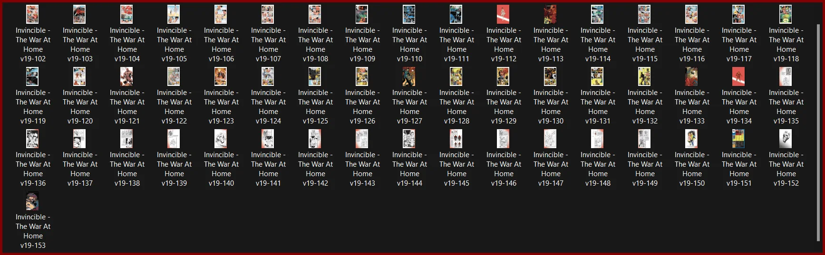Viewport: 825px width, 255px height.
Task: Click the v19-149 file icon
Action: 644,139
